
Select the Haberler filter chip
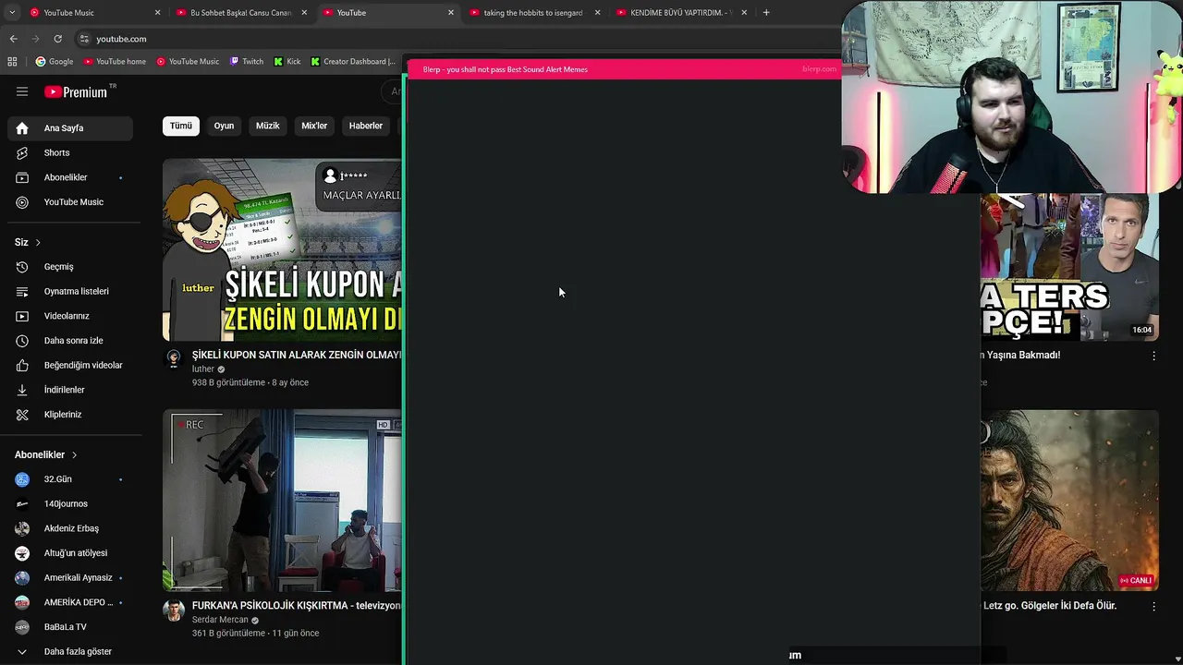tap(366, 126)
